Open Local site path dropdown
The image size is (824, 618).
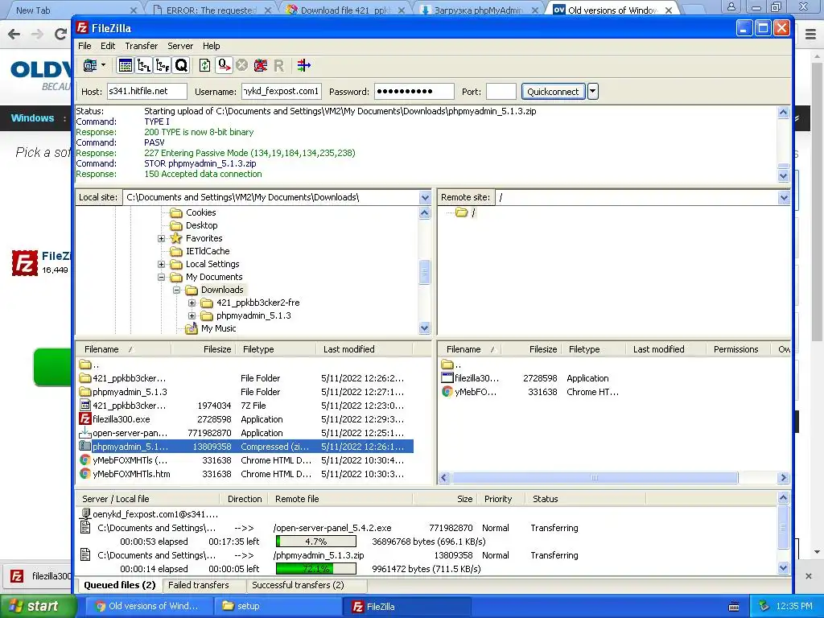point(425,198)
